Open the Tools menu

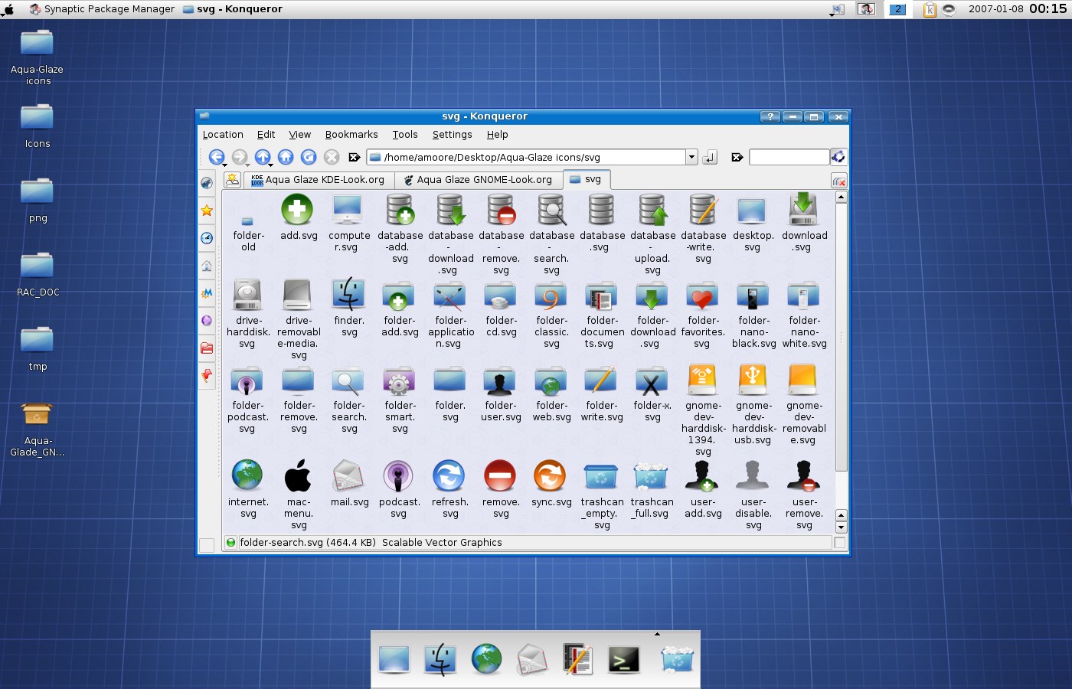(x=405, y=134)
